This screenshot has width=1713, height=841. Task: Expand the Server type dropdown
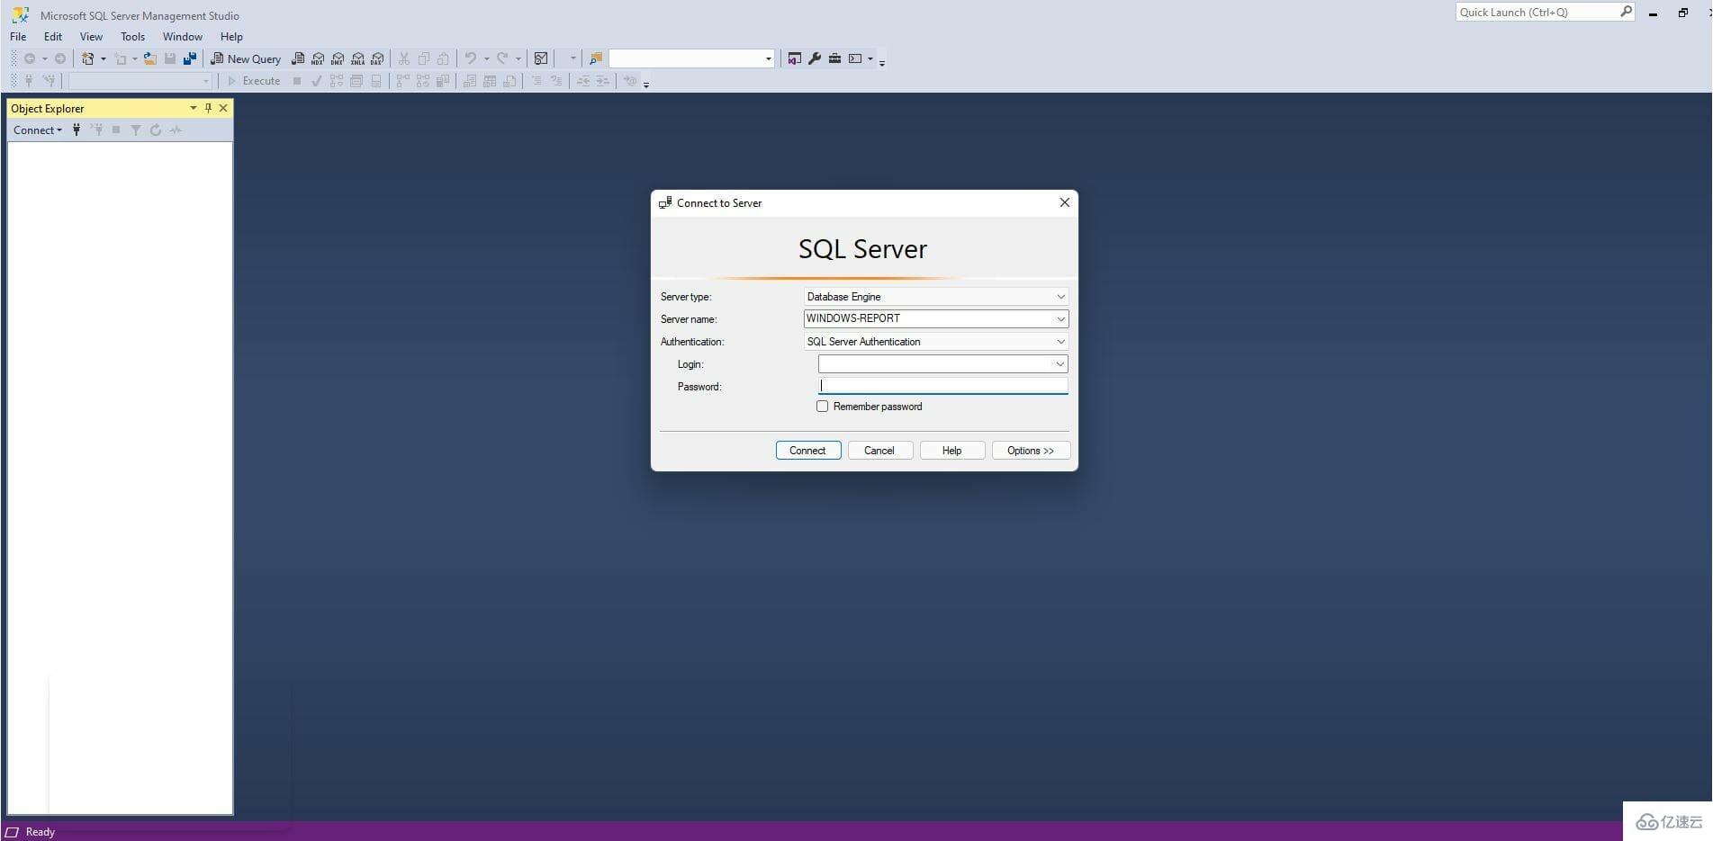(x=1060, y=297)
